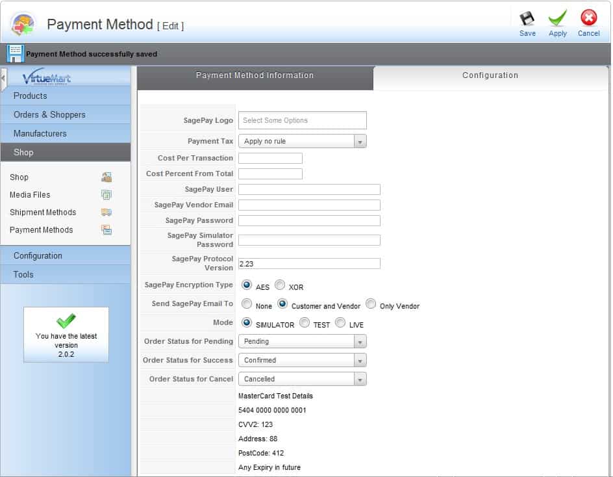This screenshot has width=613, height=477.
Task: Open the sidebar Configuration section
Action: [x=66, y=255]
